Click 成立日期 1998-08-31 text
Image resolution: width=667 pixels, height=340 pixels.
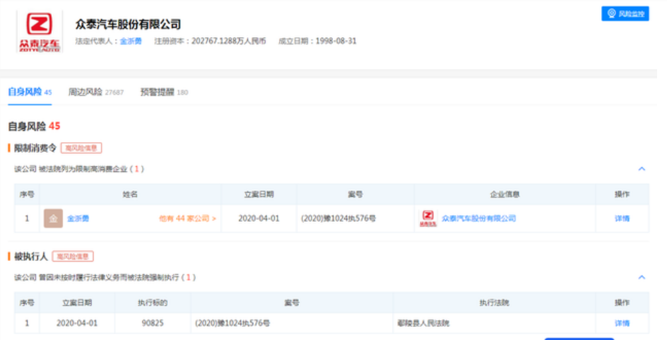[x=318, y=41]
